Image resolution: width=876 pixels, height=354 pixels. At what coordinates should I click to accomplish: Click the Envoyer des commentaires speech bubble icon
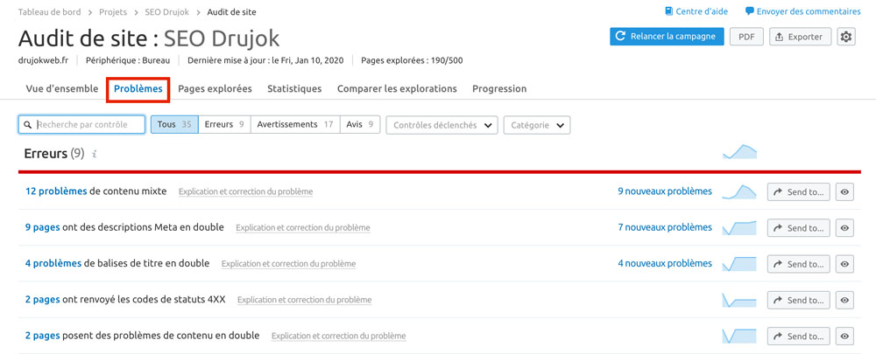[x=750, y=11]
